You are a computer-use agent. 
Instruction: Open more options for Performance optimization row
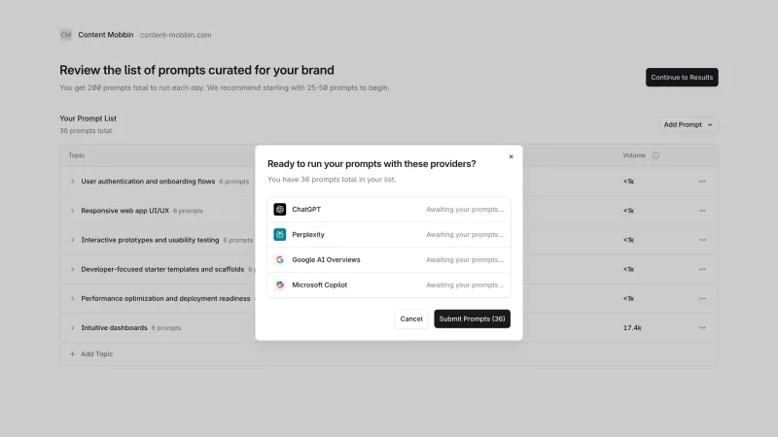[x=702, y=298]
